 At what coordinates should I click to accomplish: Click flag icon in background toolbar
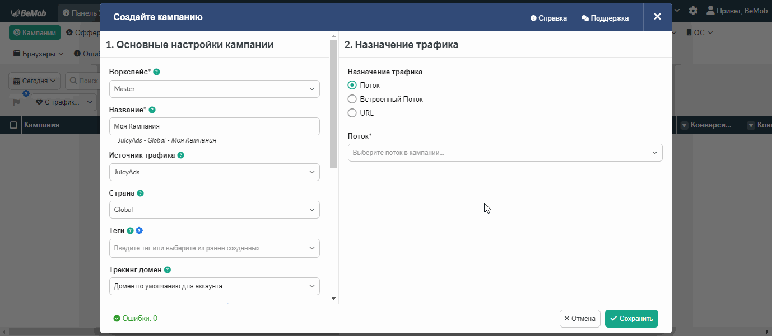[17, 102]
